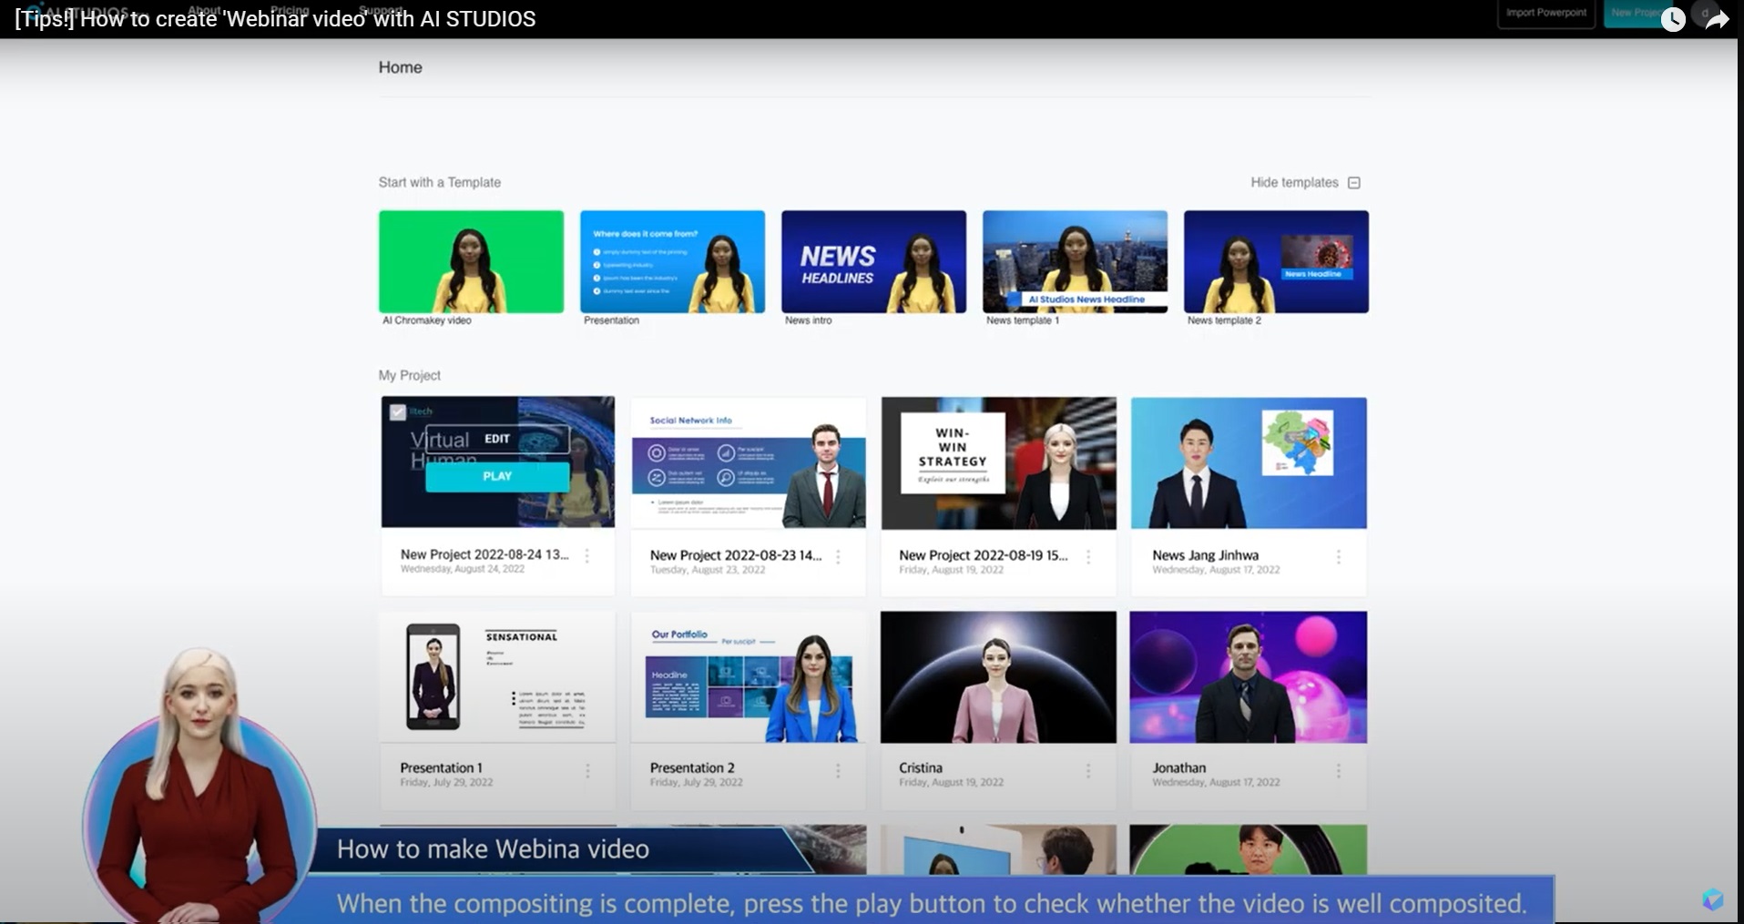
Task: Tick the checkbox on the Virtual Human project card
Action: coord(398,412)
